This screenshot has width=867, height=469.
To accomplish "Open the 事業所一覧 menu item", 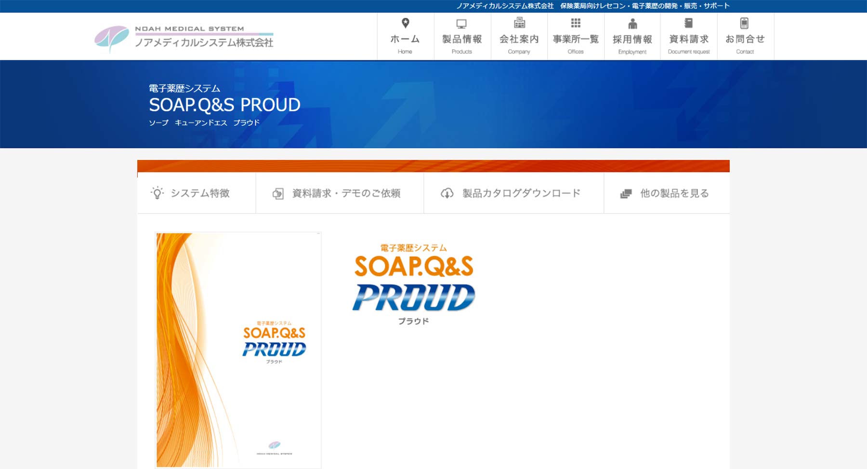I will (x=576, y=36).
